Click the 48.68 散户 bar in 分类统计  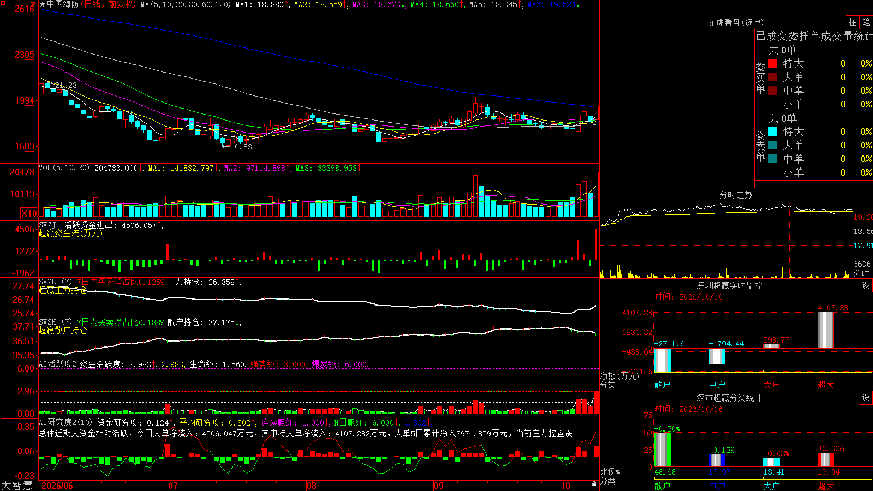point(662,450)
